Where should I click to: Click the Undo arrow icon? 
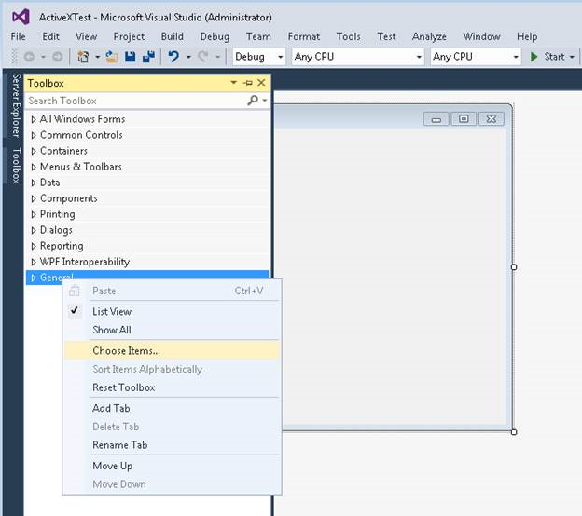(x=173, y=57)
